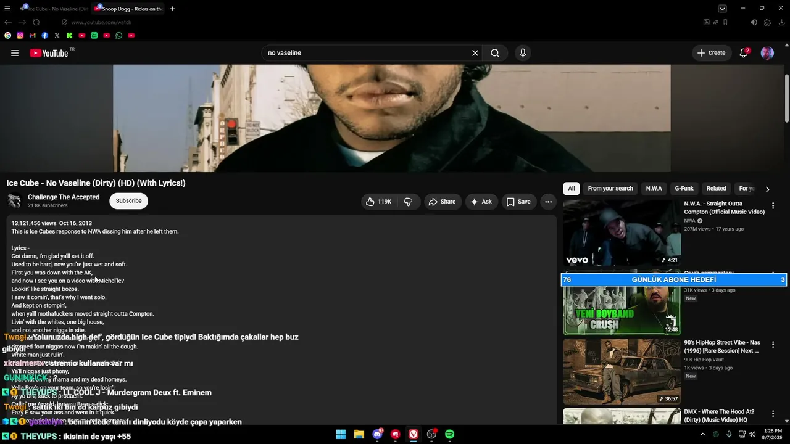Open options for Straight Outta Compton video

(773, 206)
